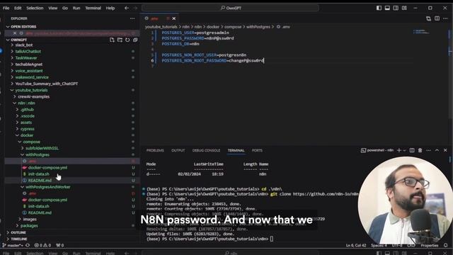Expand the cypress folder
The height and width of the screenshot is (255, 453).
(28, 129)
